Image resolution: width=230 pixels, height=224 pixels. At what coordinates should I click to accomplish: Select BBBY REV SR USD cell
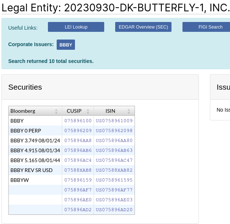[x=35, y=170]
